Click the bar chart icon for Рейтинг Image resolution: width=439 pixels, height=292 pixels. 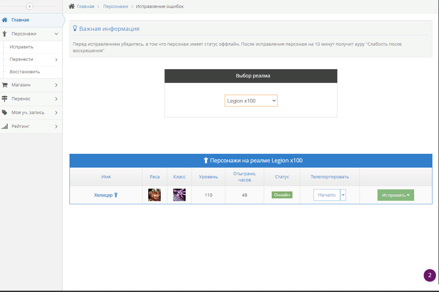point(4,126)
